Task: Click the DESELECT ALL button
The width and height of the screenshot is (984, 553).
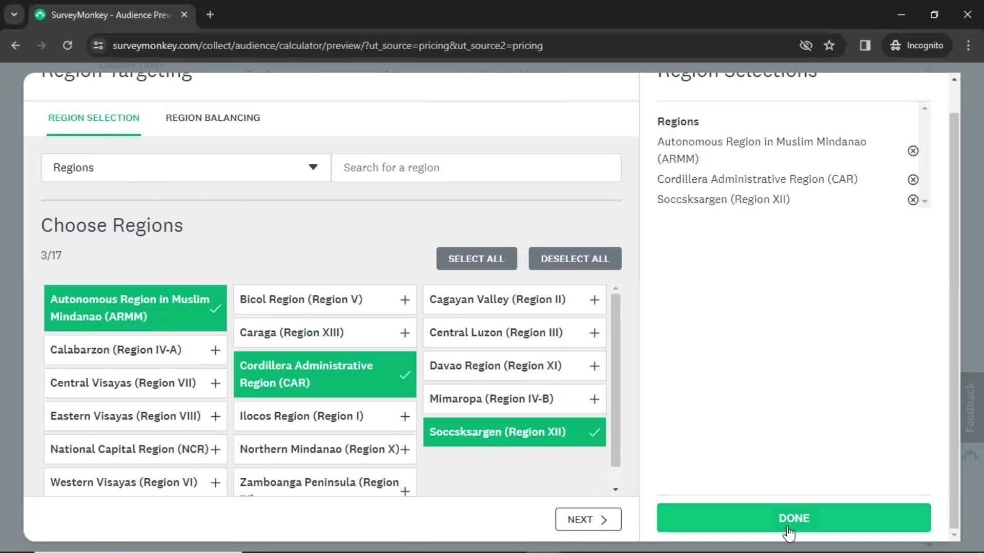Action: click(x=576, y=259)
